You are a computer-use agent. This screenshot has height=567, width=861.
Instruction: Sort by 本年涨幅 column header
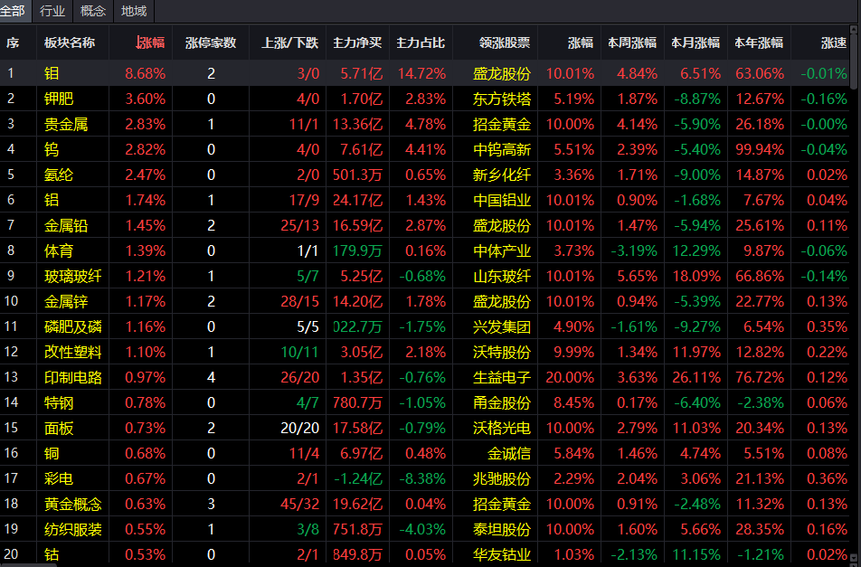point(759,43)
